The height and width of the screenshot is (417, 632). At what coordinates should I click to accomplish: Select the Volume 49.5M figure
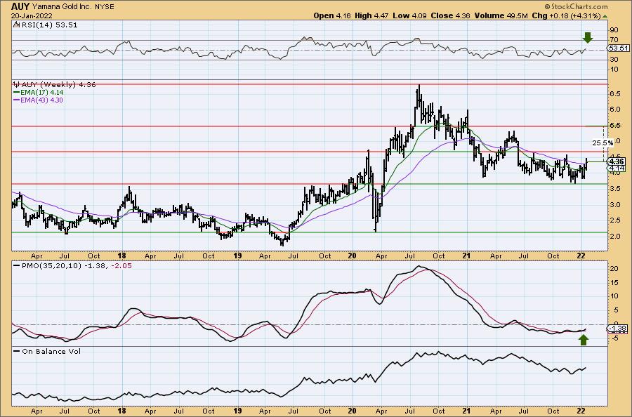coord(501,15)
